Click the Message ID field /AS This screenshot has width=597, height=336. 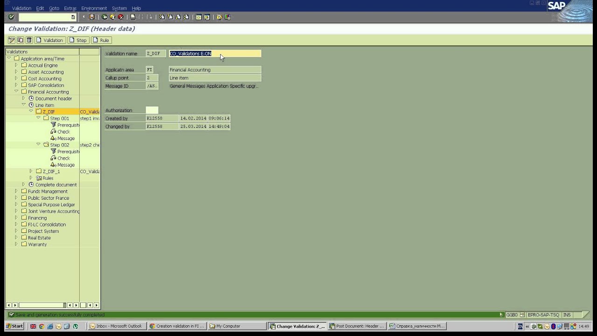pyautogui.click(x=152, y=86)
